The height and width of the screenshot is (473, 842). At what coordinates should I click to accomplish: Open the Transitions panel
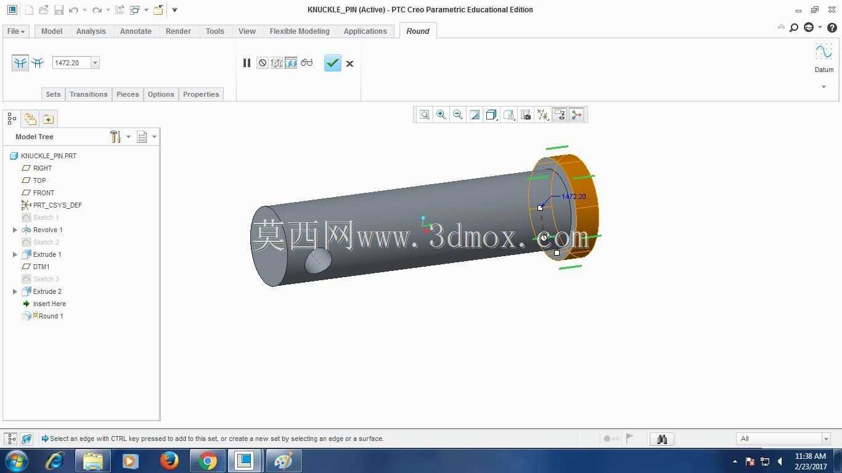coord(88,94)
